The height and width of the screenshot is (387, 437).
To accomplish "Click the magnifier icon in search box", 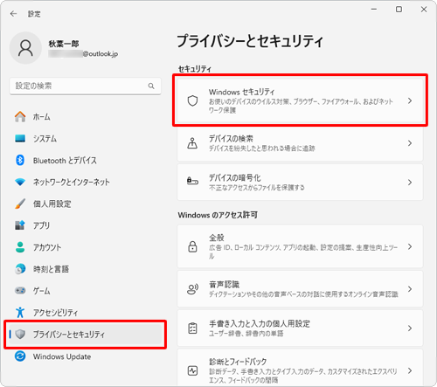I will coord(151,86).
